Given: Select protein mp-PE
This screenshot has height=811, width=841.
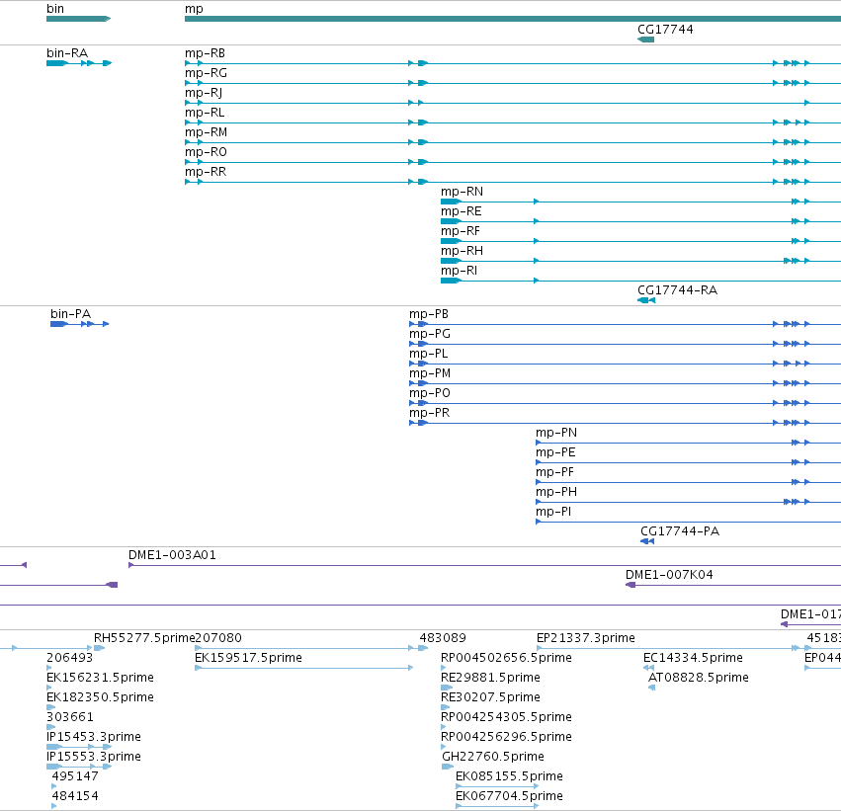Looking at the screenshot, I should [555, 453].
